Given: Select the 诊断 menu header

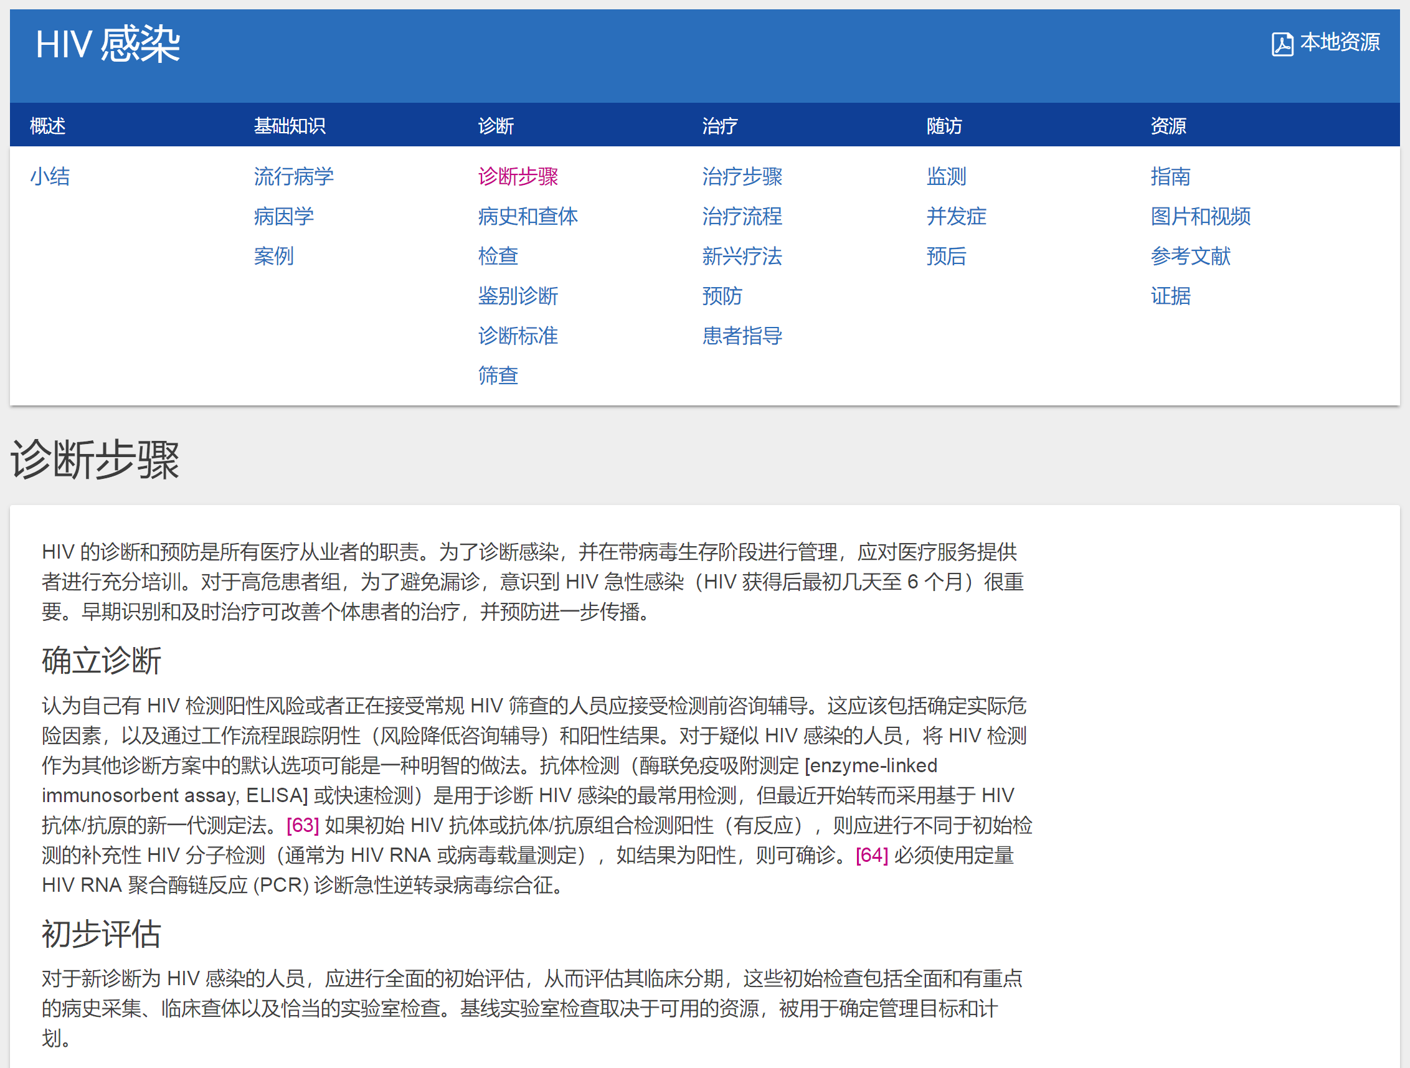Looking at the screenshot, I should [x=495, y=126].
